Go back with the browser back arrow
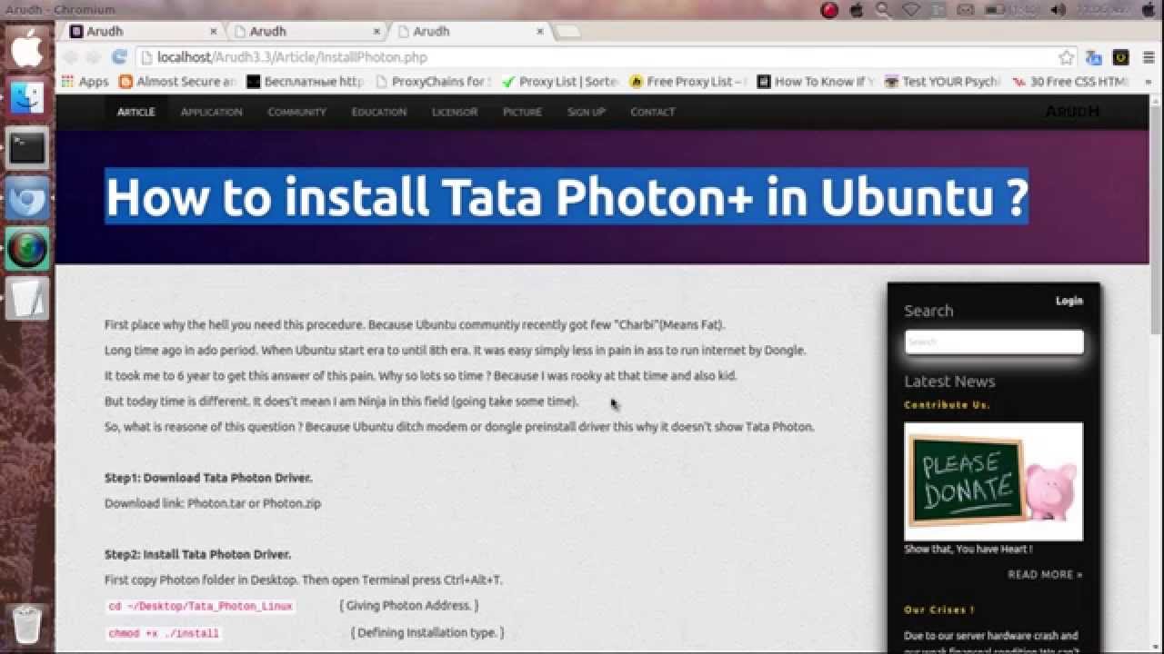 tap(71, 57)
